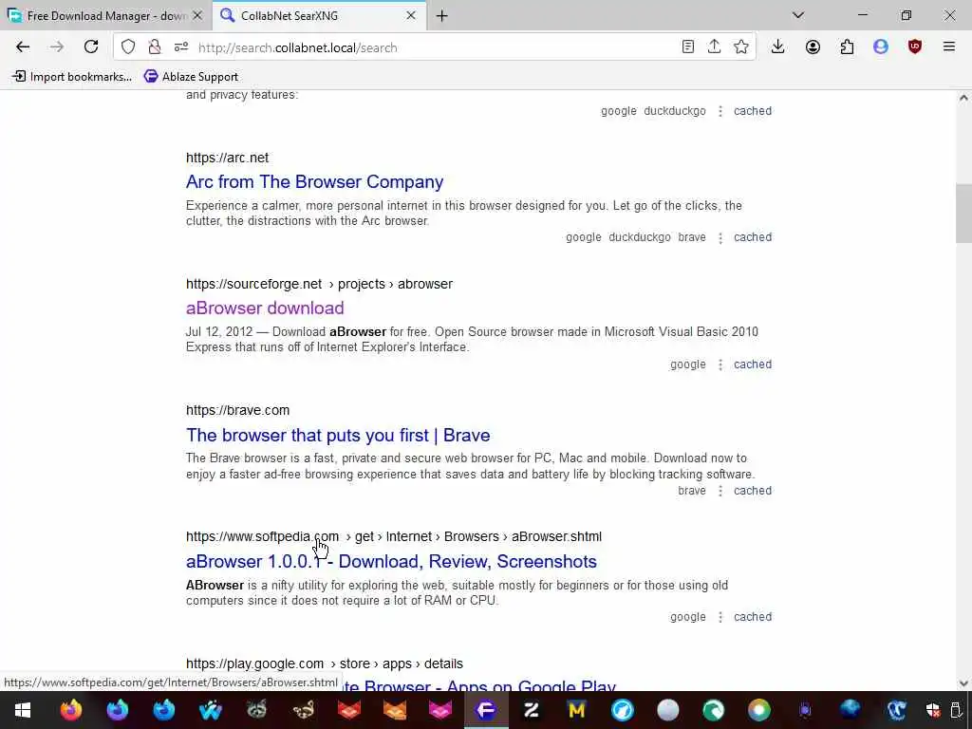This screenshot has height=729, width=972.
Task: Click the insecure connection lock icon
Action: click(x=155, y=47)
